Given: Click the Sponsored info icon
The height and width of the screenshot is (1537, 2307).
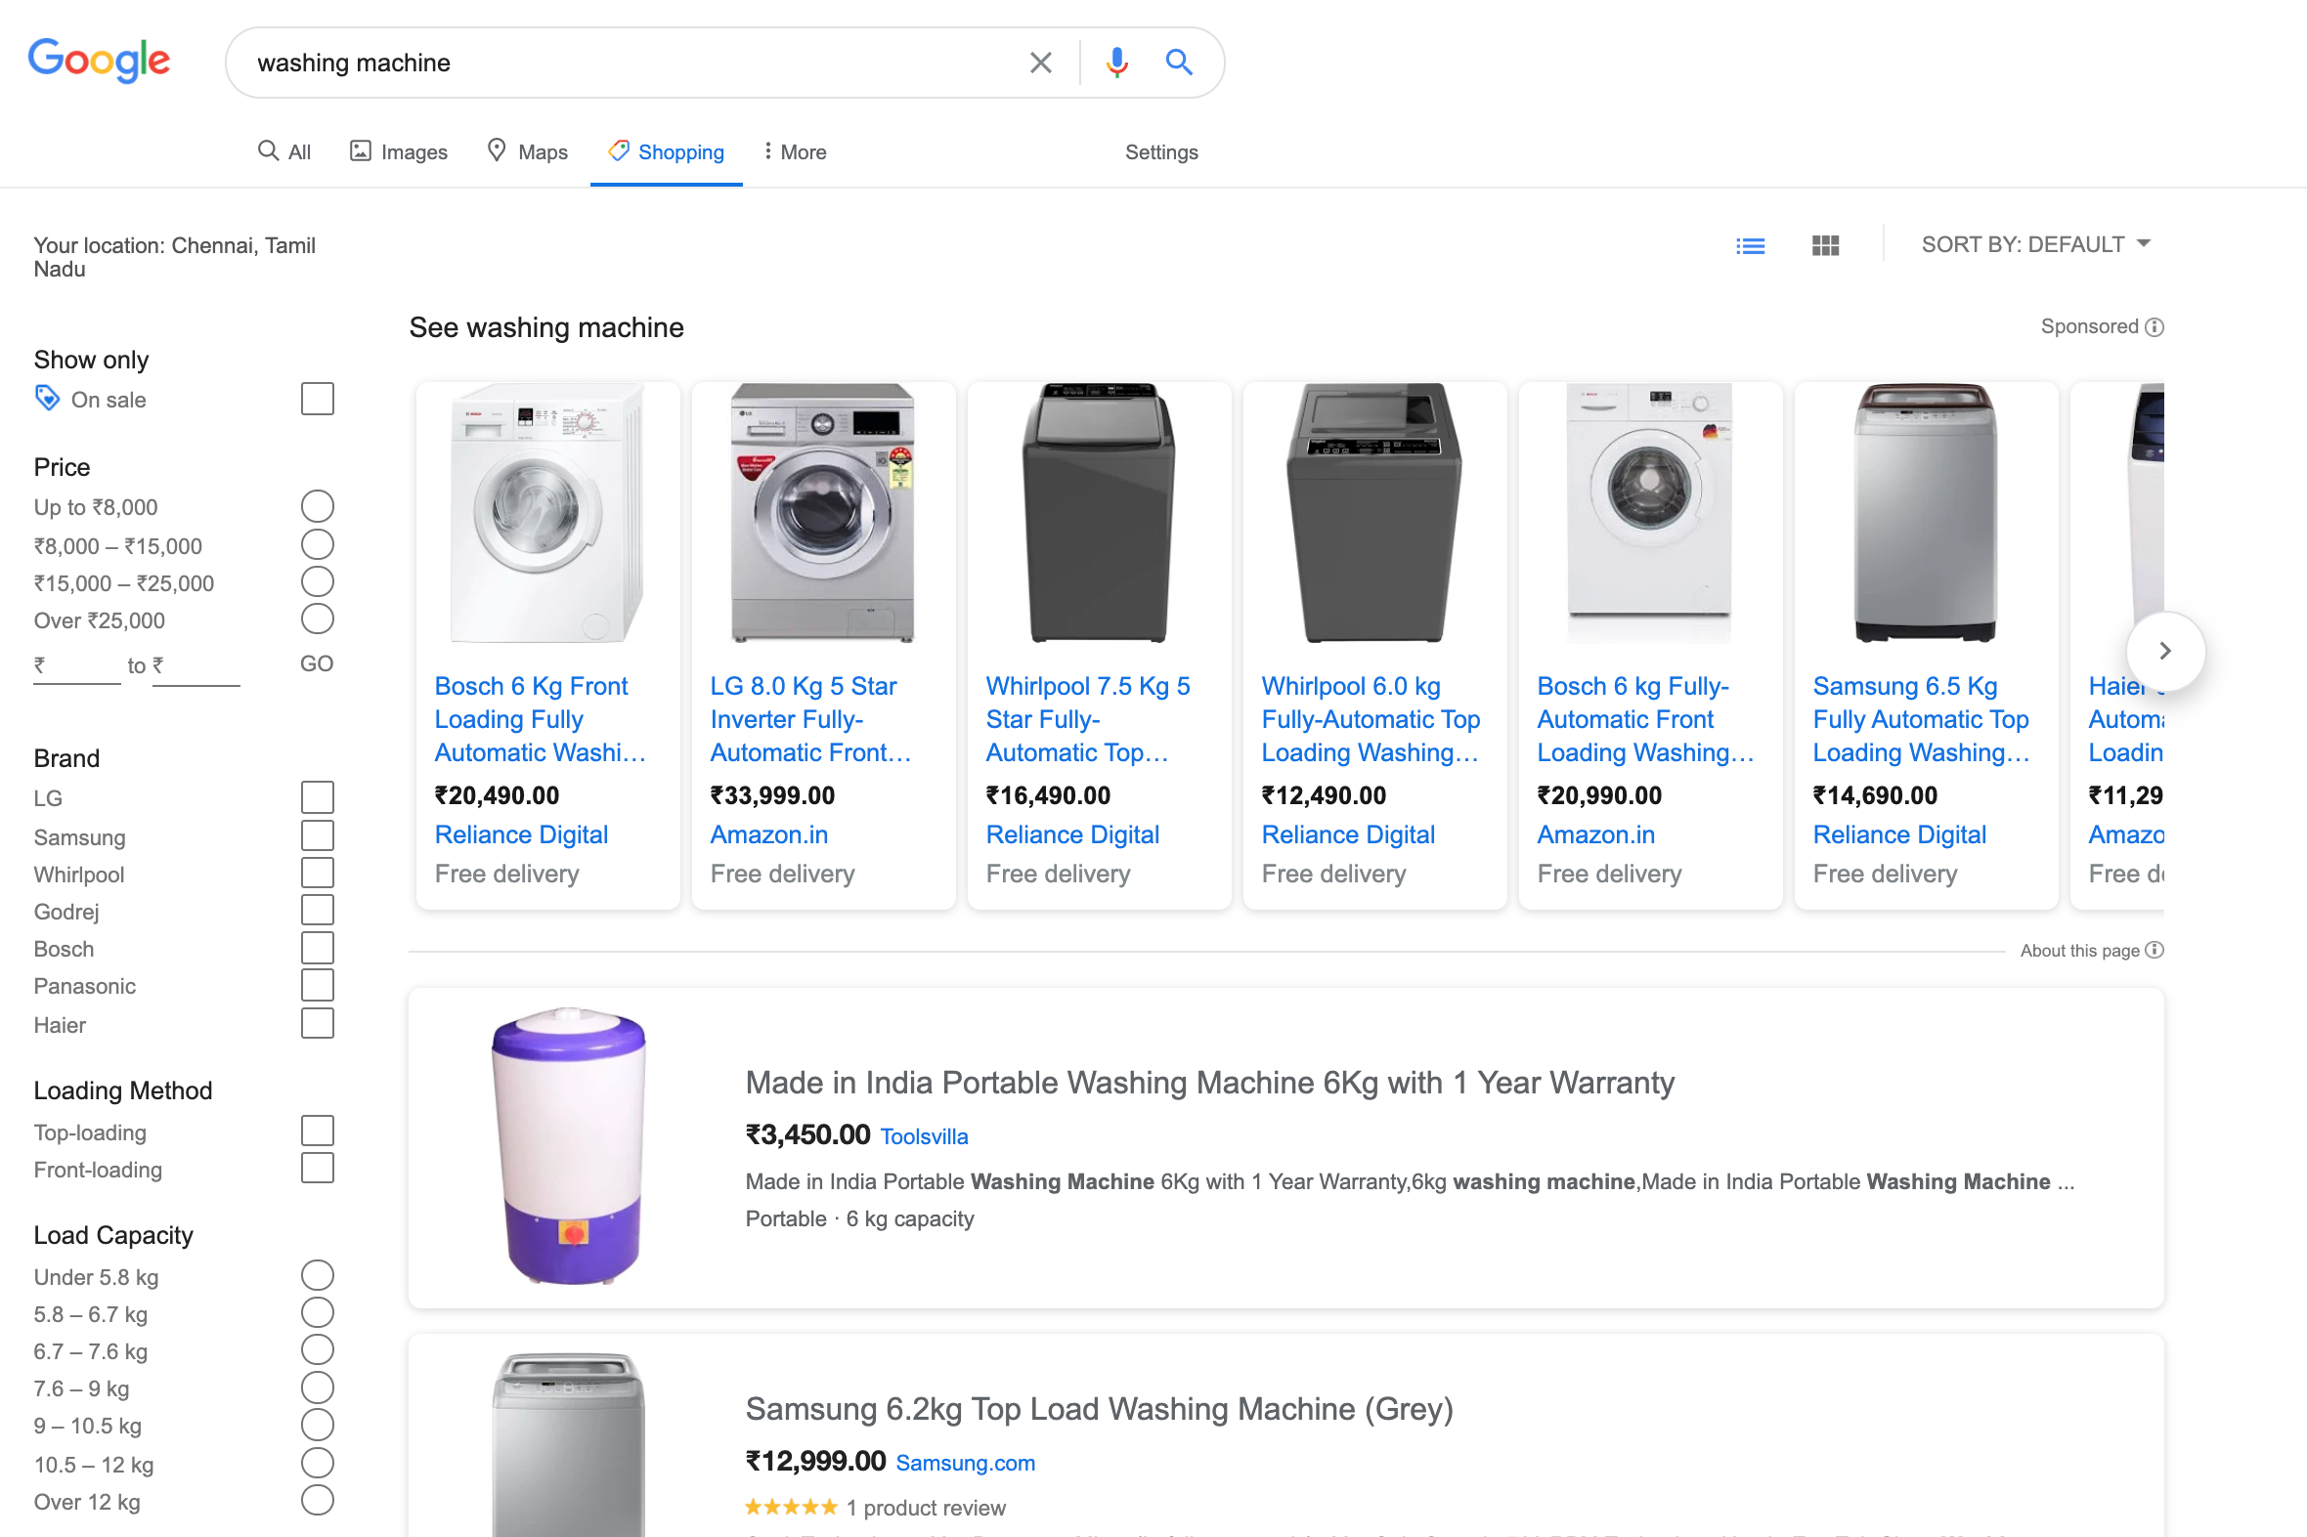Looking at the screenshot, I should pyautogui.click(x=2155, y=327).
